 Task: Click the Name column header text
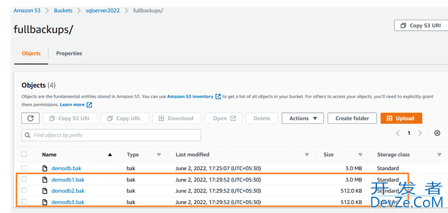(x=49, y=155)
